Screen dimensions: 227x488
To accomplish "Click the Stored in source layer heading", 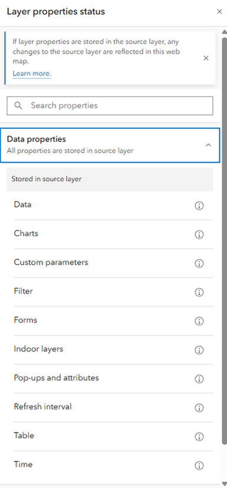I will tap(47, 179).
